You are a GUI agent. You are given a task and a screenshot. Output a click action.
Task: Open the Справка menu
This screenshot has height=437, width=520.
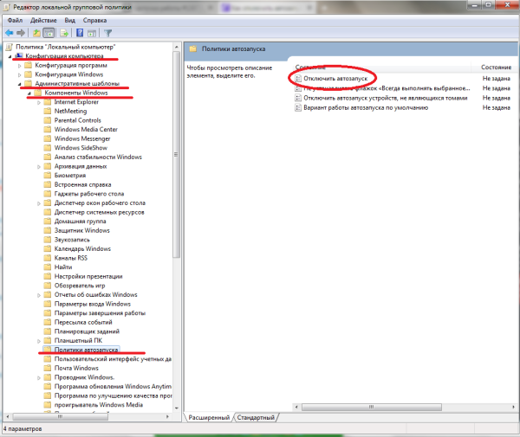coord(94,20)
